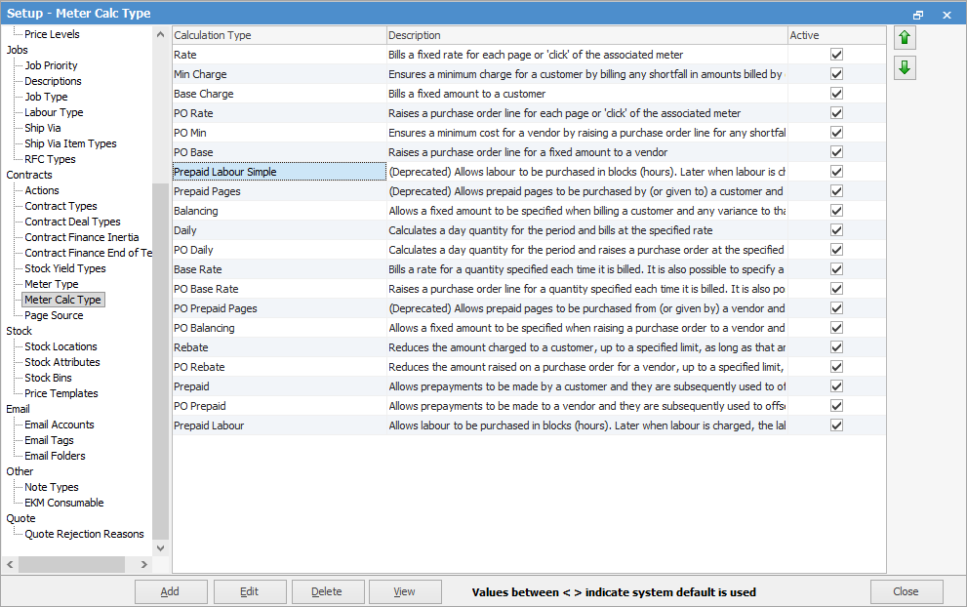
Task: Open Price Levels in the tree
Action: (x=52, y=34)
